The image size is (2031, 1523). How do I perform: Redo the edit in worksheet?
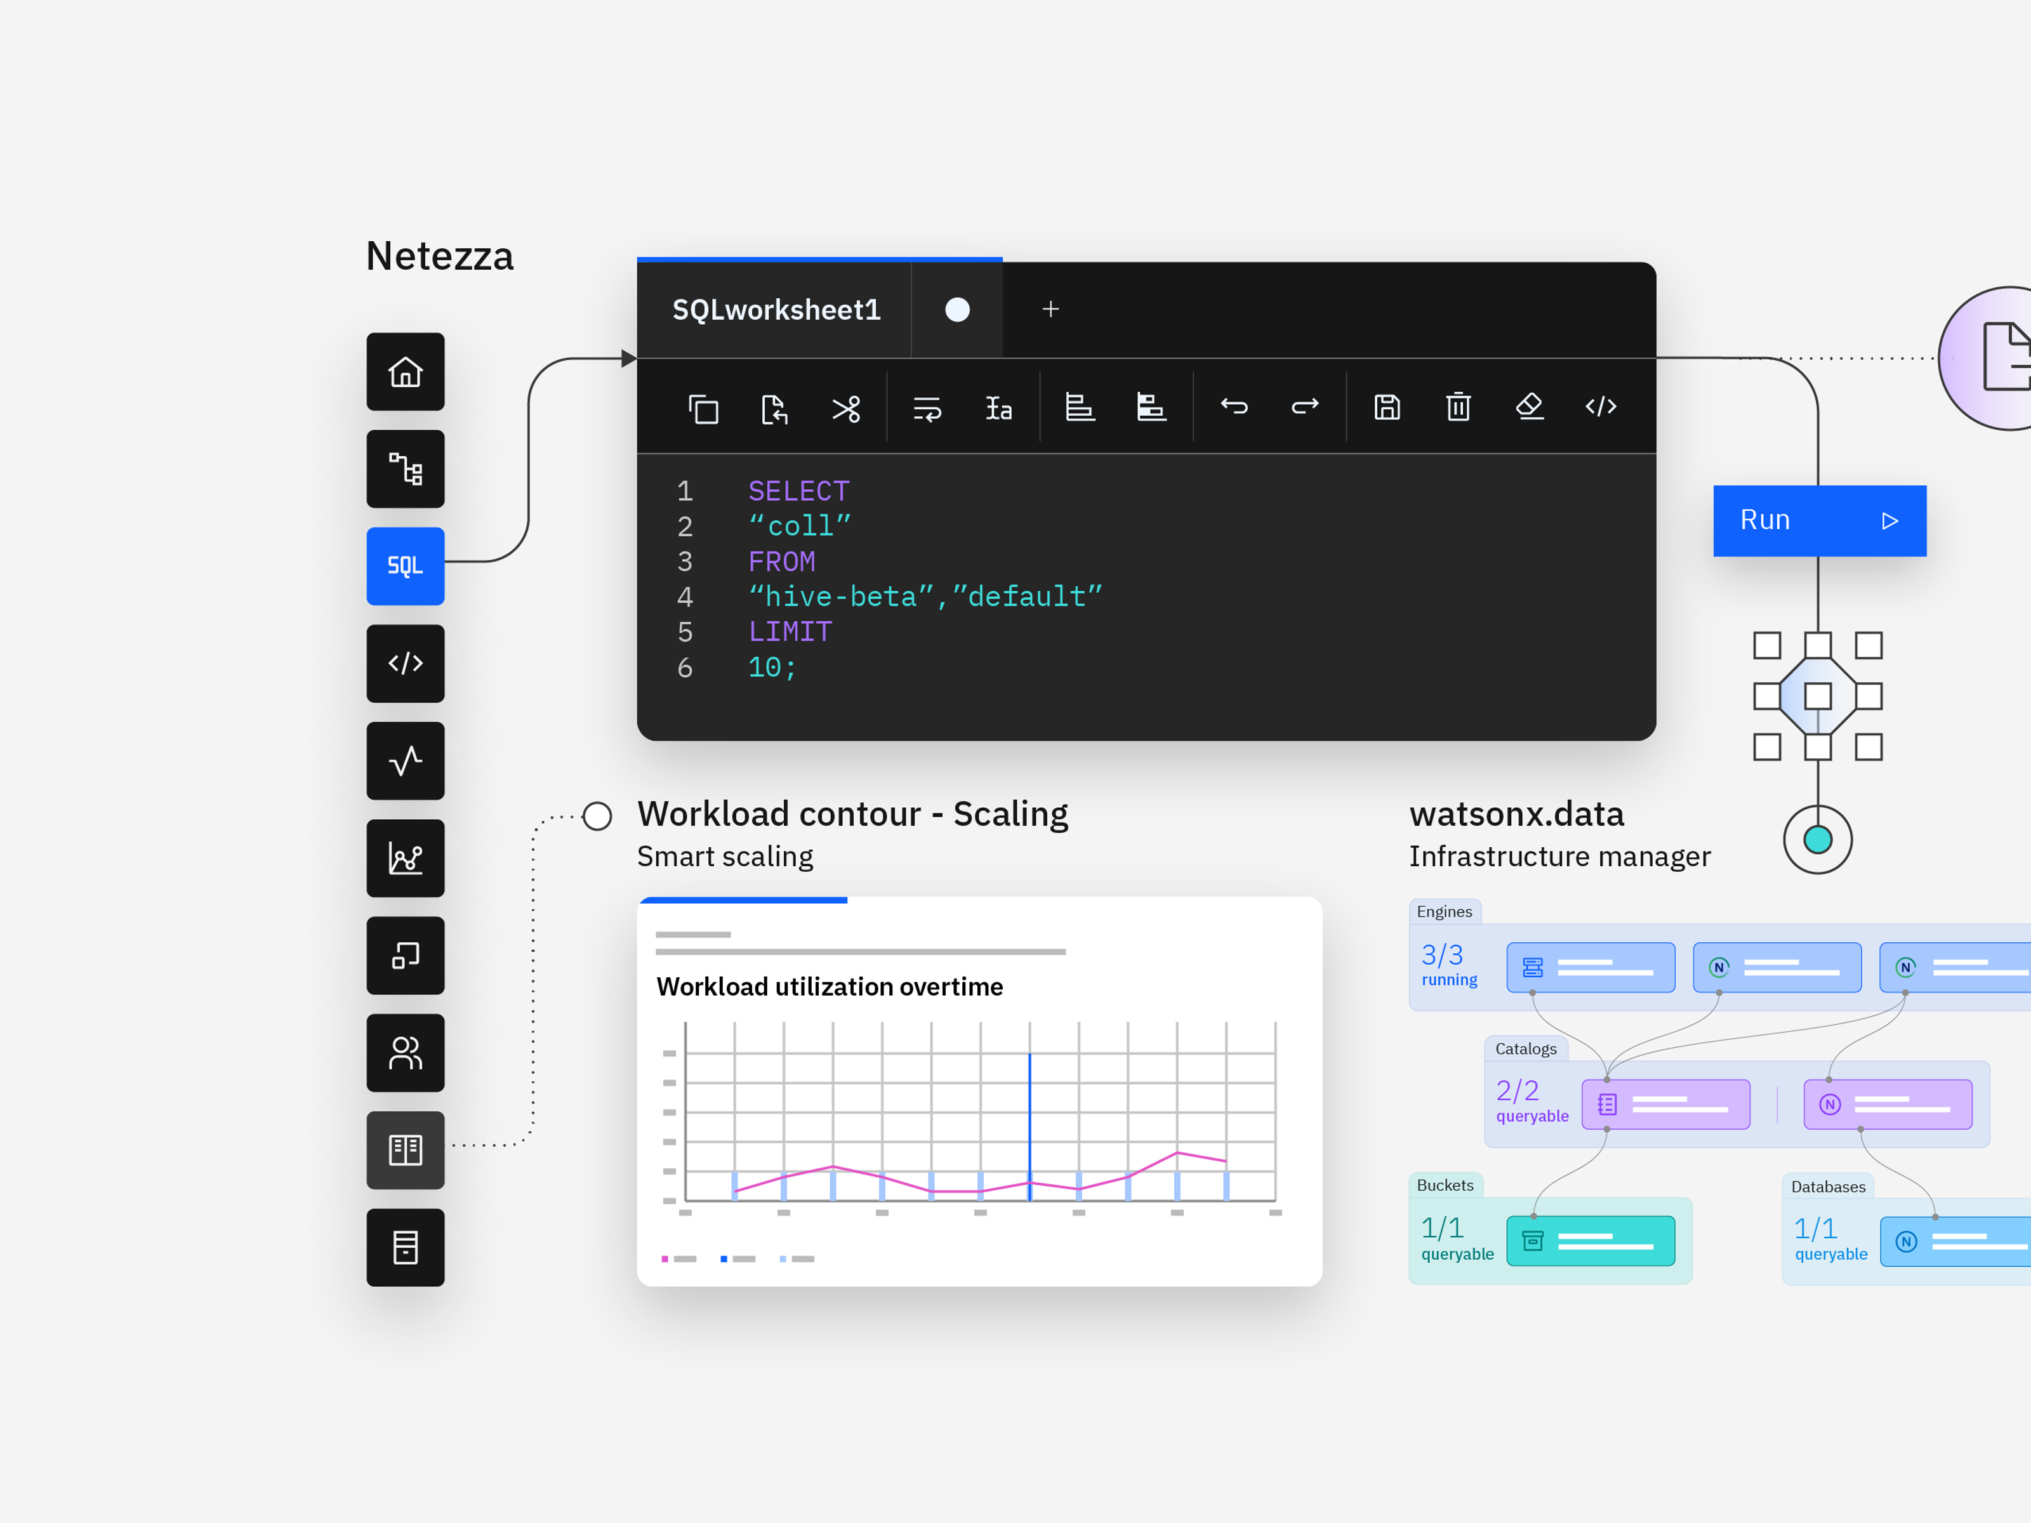[x=1305, y=405]
